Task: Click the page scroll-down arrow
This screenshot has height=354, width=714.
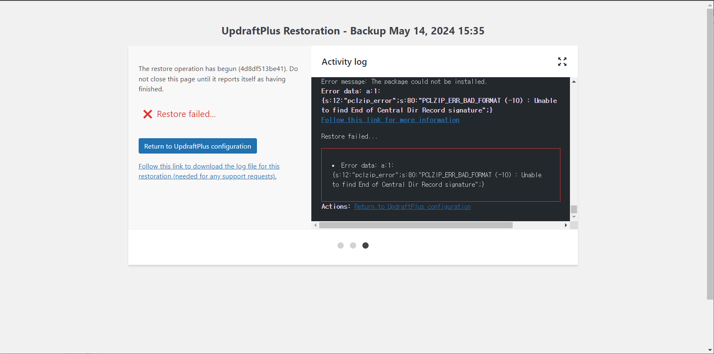Action: pos(710,350)
